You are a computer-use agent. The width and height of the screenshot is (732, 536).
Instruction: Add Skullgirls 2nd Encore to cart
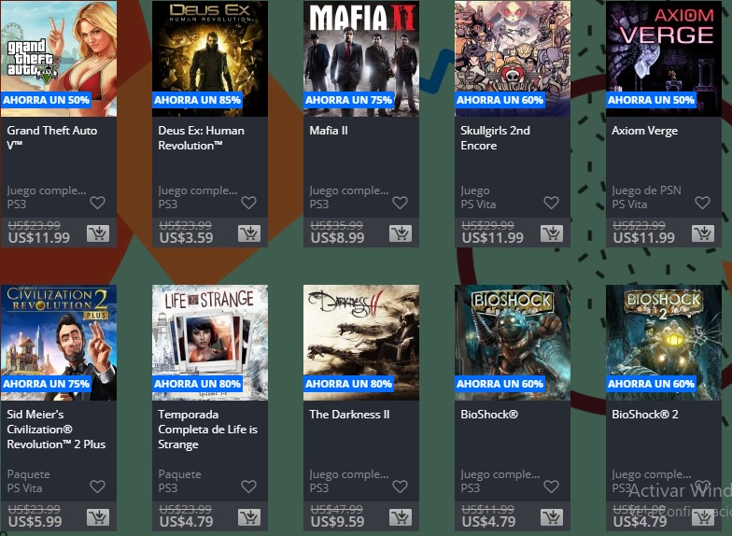[552, 233]
